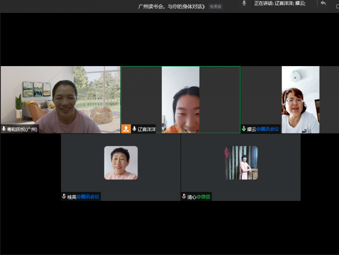
Task: Select the highlighted 辽喜洋洋 video tile
Action: [180, 100]
